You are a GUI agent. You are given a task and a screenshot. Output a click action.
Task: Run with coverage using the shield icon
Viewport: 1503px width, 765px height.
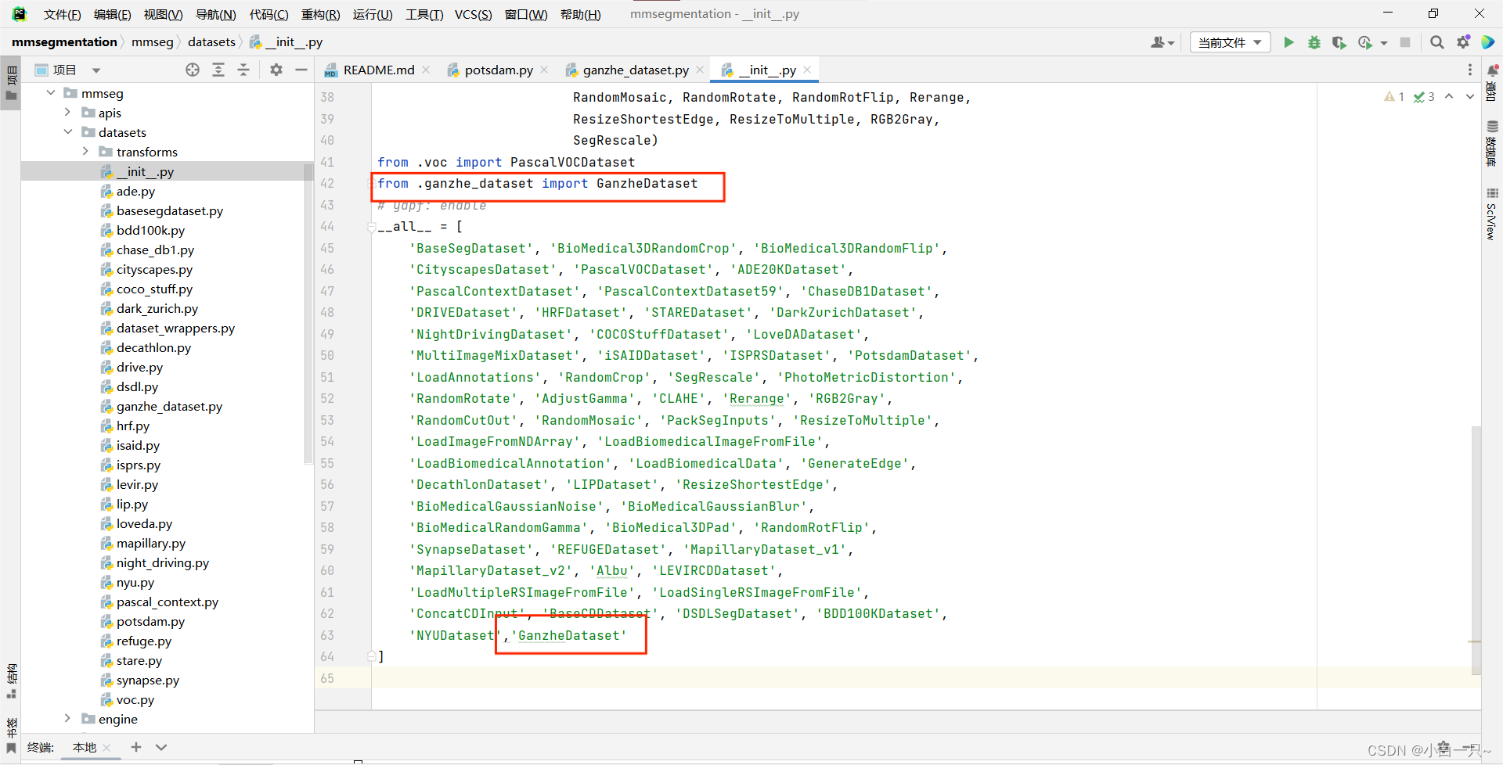pyautogui.click(x=1339, y=42)
